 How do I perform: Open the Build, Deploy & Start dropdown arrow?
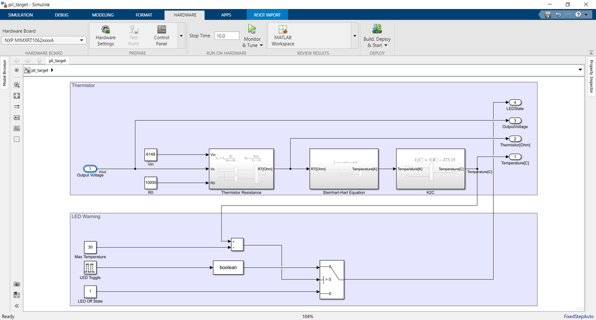(x=386, y=45)
